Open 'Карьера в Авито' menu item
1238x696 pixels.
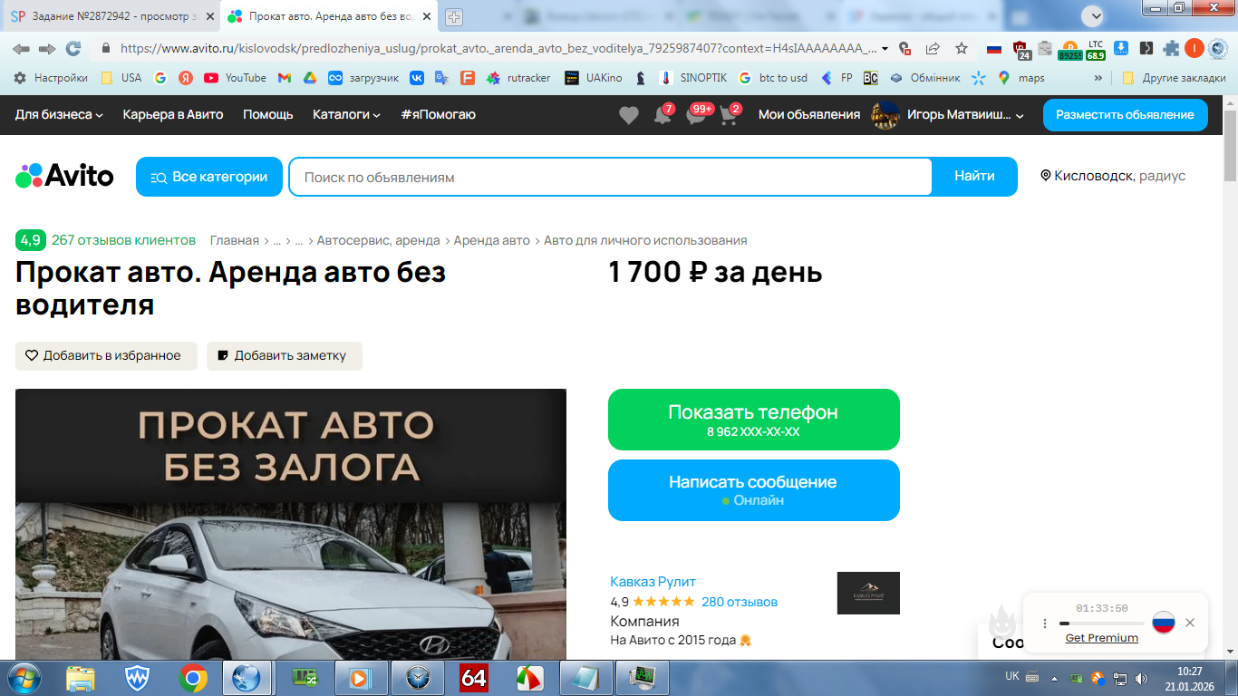(173, 115)
